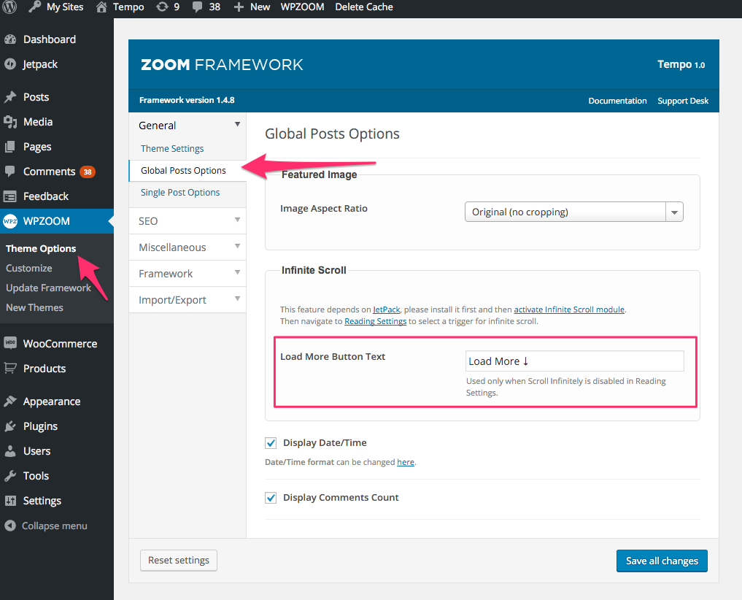Screen dimensions: 742x600
Task: Click the WPZOOM logo icon in sidebar
Action: click(x=10, y=221)
